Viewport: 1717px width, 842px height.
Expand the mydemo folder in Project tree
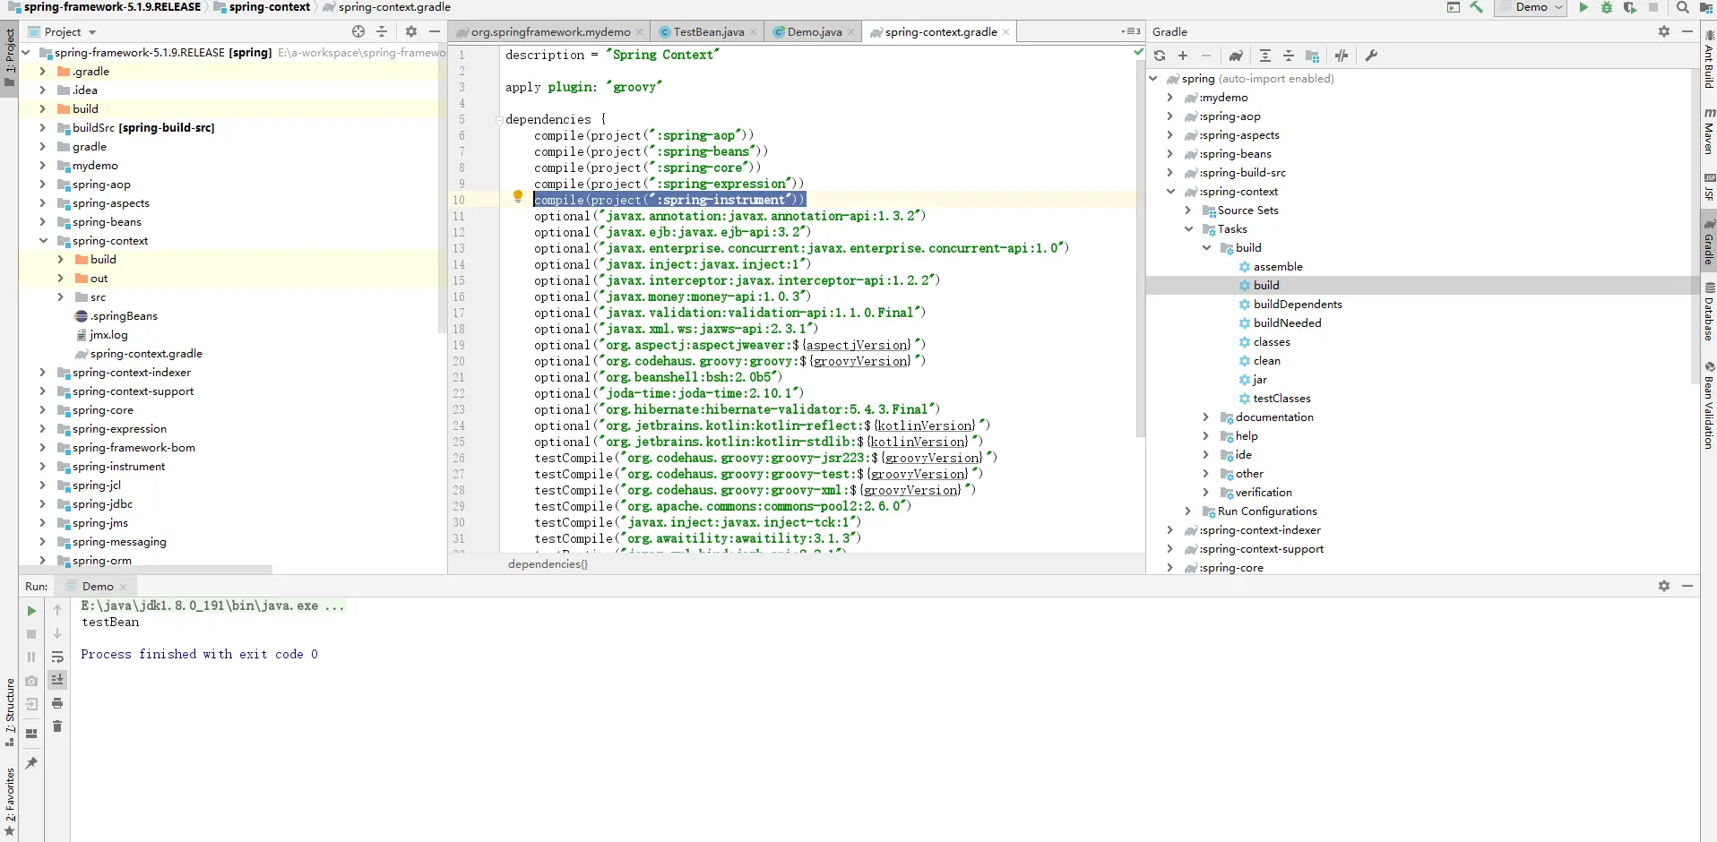(43, 166)
